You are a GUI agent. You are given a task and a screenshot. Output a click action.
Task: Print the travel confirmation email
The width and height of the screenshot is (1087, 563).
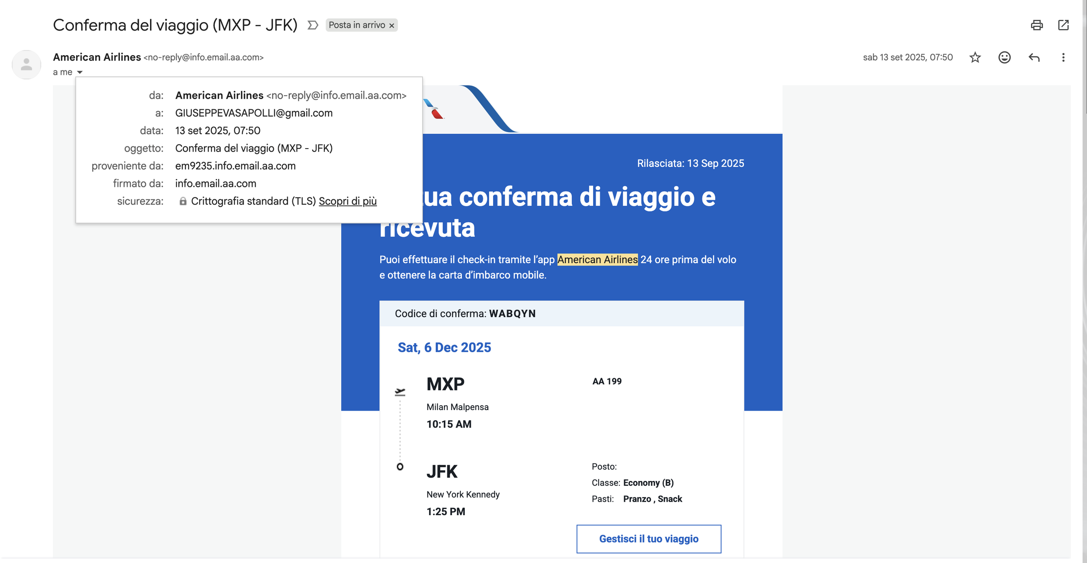tap(1037, 25)
